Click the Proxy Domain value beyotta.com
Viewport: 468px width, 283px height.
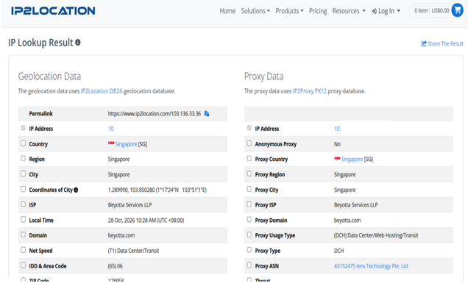(347, 221)
